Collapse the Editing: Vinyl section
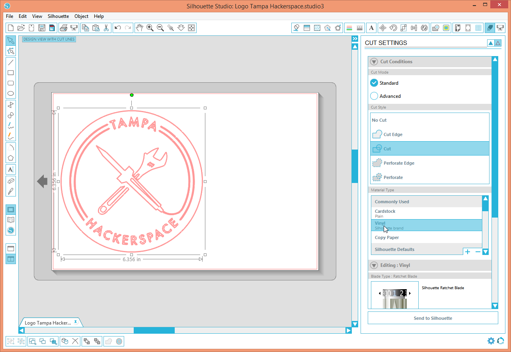 tap(374, 265)
